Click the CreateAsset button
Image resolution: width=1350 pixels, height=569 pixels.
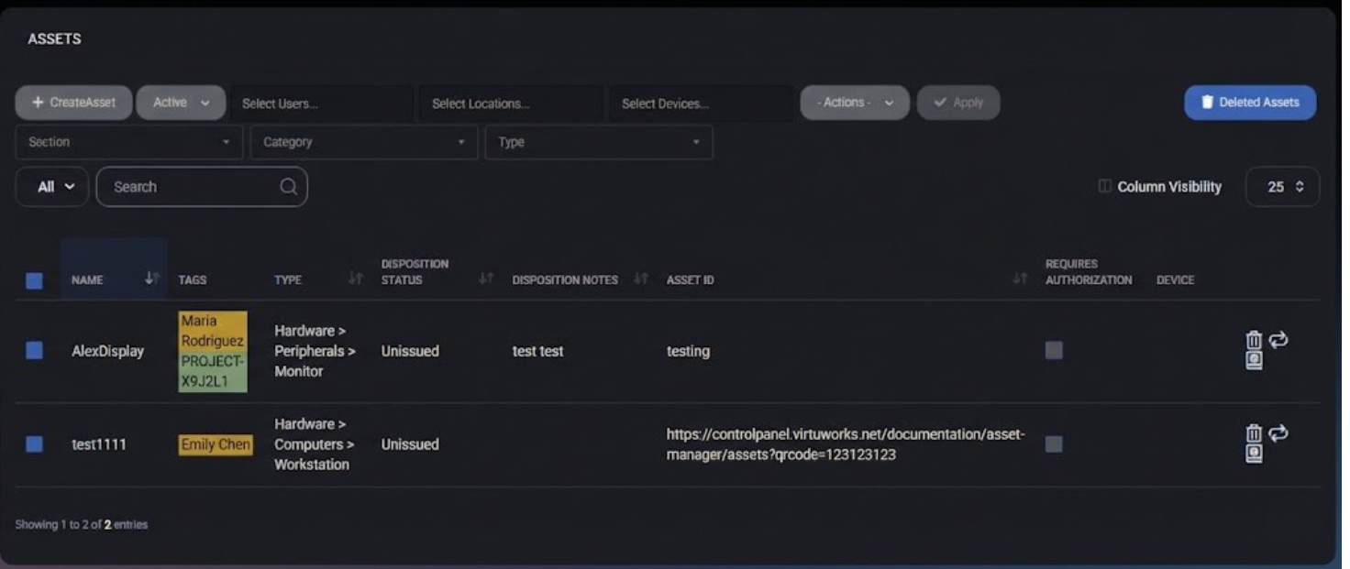pos(73,103)
